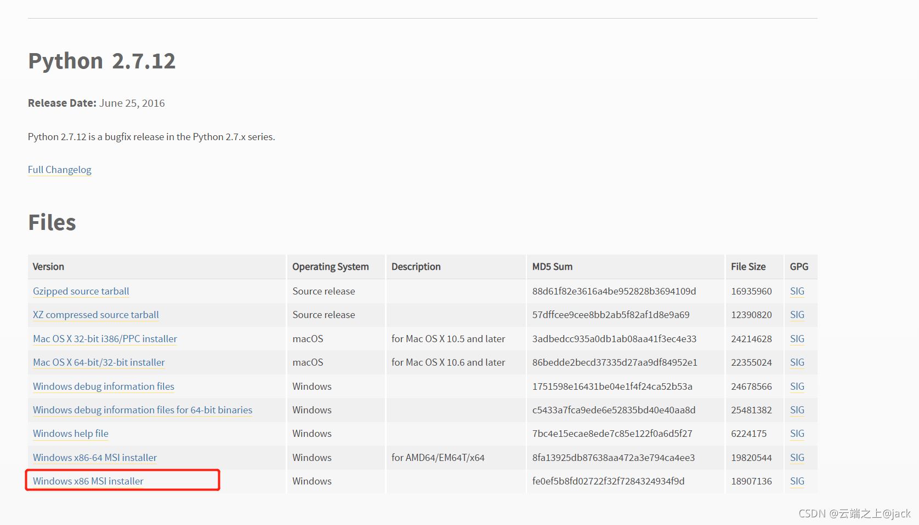Open SIG for Windows x86-64 MSI installer
This screenshot has height=525, width=919.
click(x=797, y=458)
